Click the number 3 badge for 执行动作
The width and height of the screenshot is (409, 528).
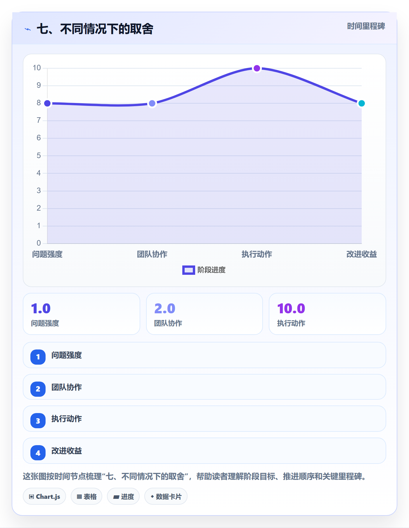(x=38, y=421)
